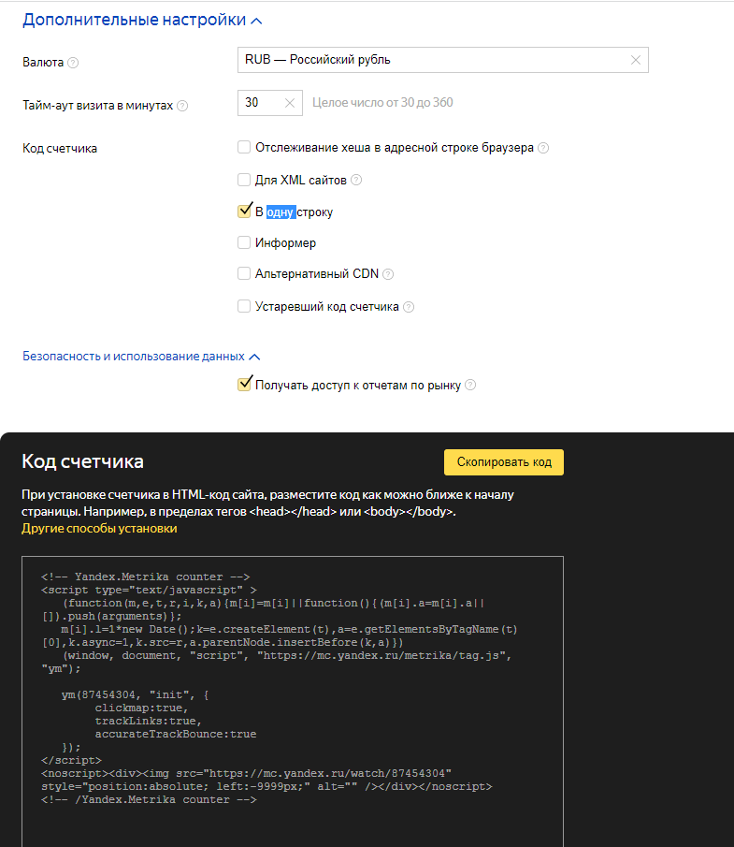Enable Отслеживание хеша в адресной строке
This screenshot has width=734, height=847.
click(244, 148)
